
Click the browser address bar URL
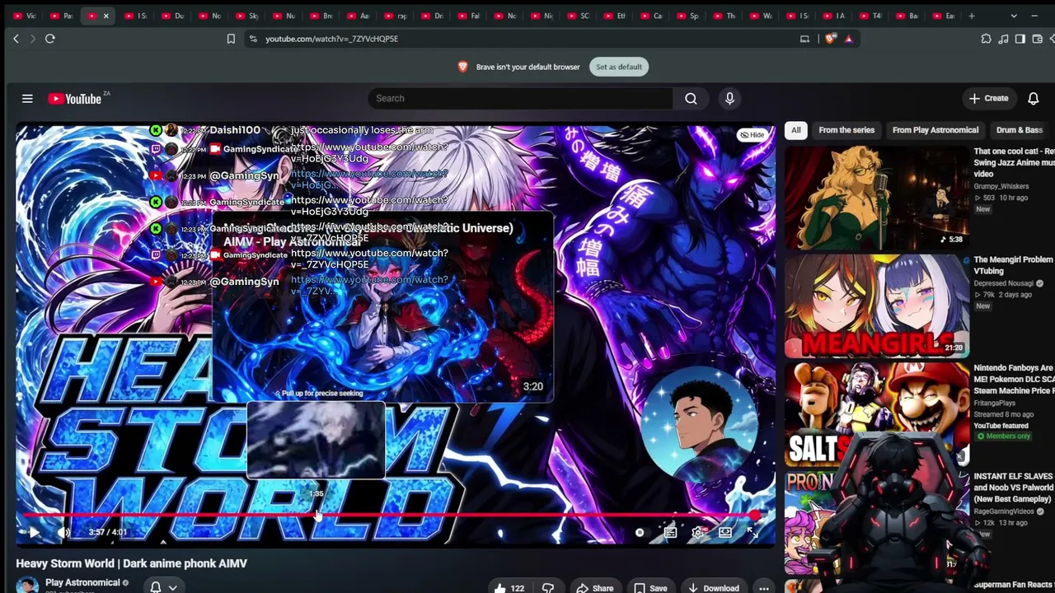(x=331, y=39)
